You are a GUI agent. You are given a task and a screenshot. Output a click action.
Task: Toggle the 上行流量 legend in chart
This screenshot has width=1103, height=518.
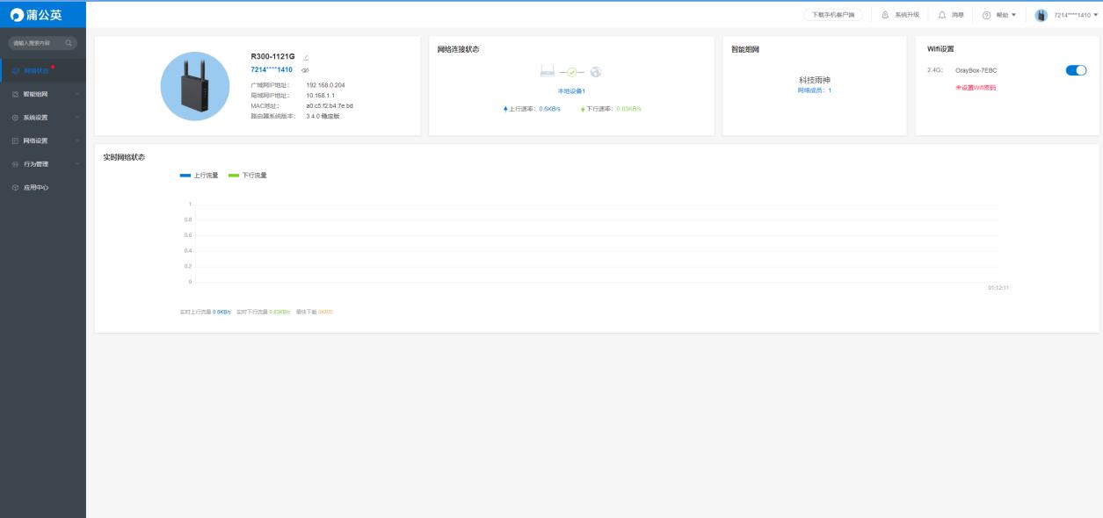click(199, 175)
